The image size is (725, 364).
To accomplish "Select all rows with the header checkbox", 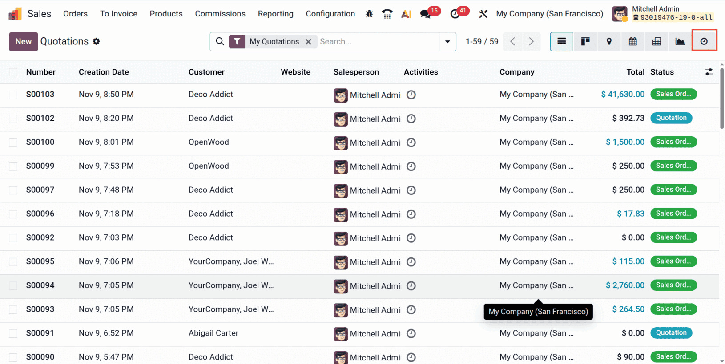I will click(13, 72).
